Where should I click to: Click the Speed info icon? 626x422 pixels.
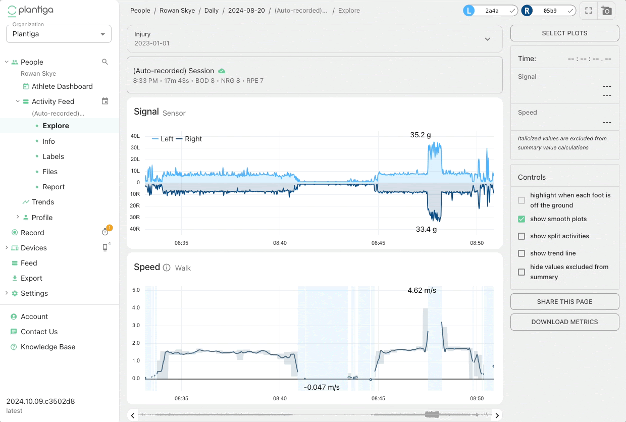point(167,268)
